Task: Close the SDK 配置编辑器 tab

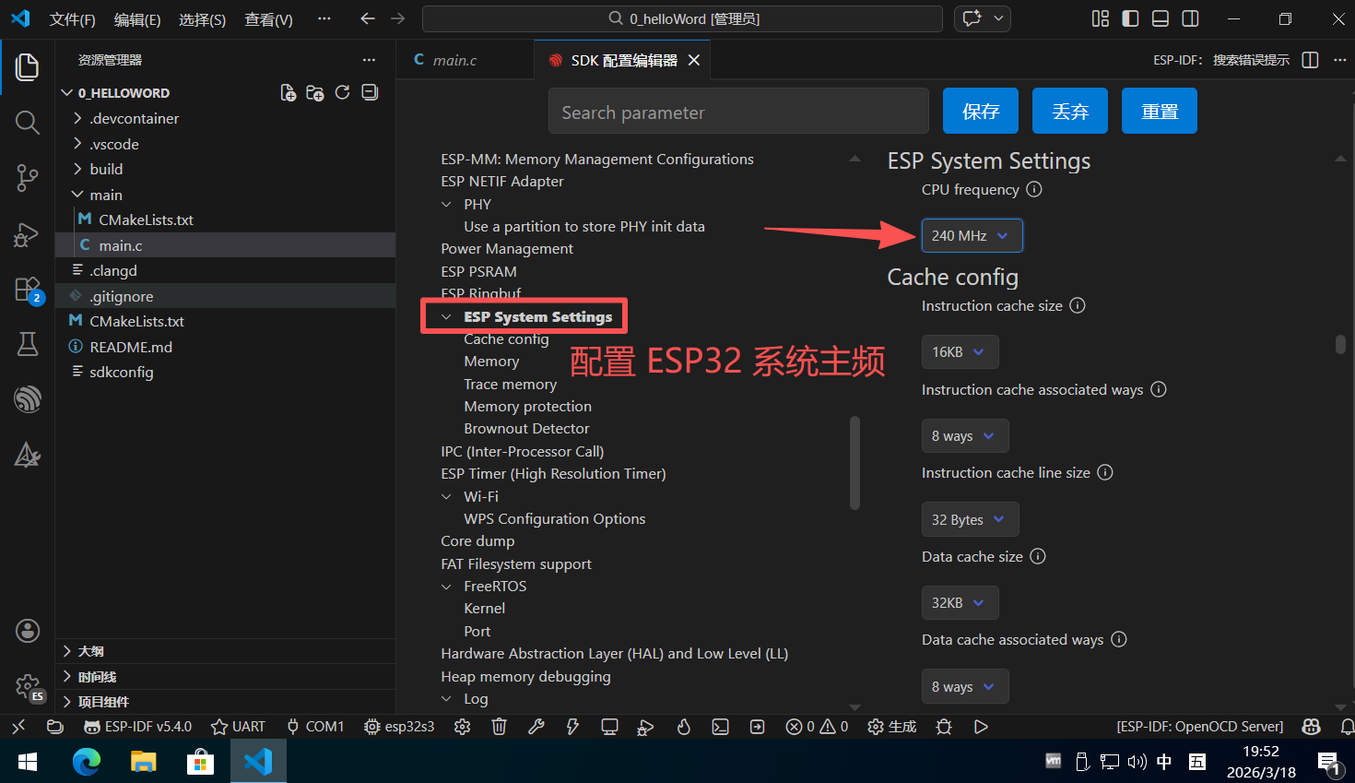Action: click(x=694, y=60)
